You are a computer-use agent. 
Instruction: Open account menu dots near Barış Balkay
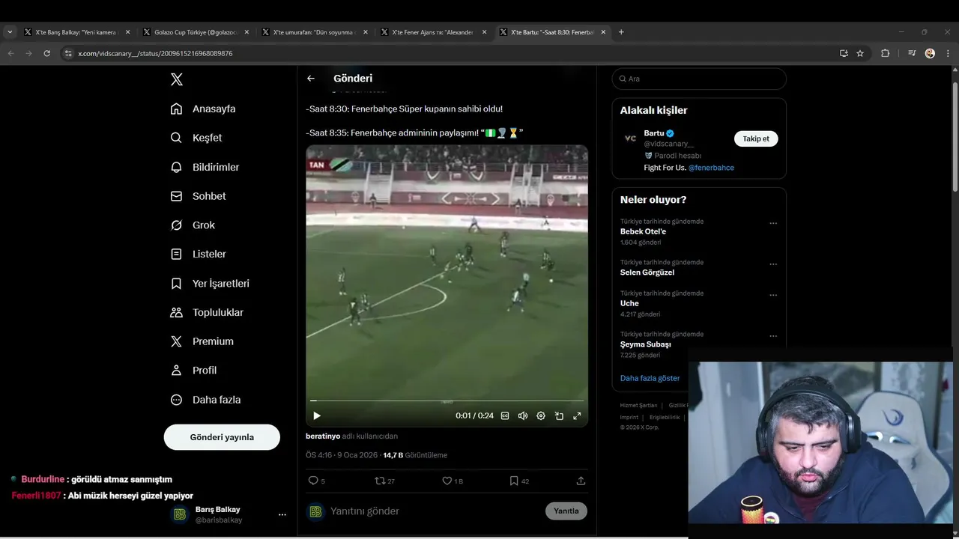coord(282,515)
